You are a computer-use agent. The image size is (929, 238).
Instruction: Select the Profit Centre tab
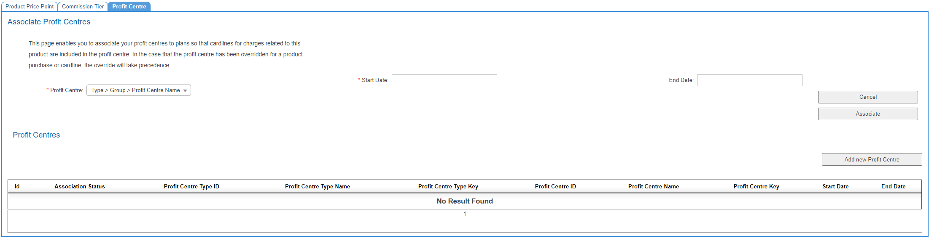click(129, 6)
